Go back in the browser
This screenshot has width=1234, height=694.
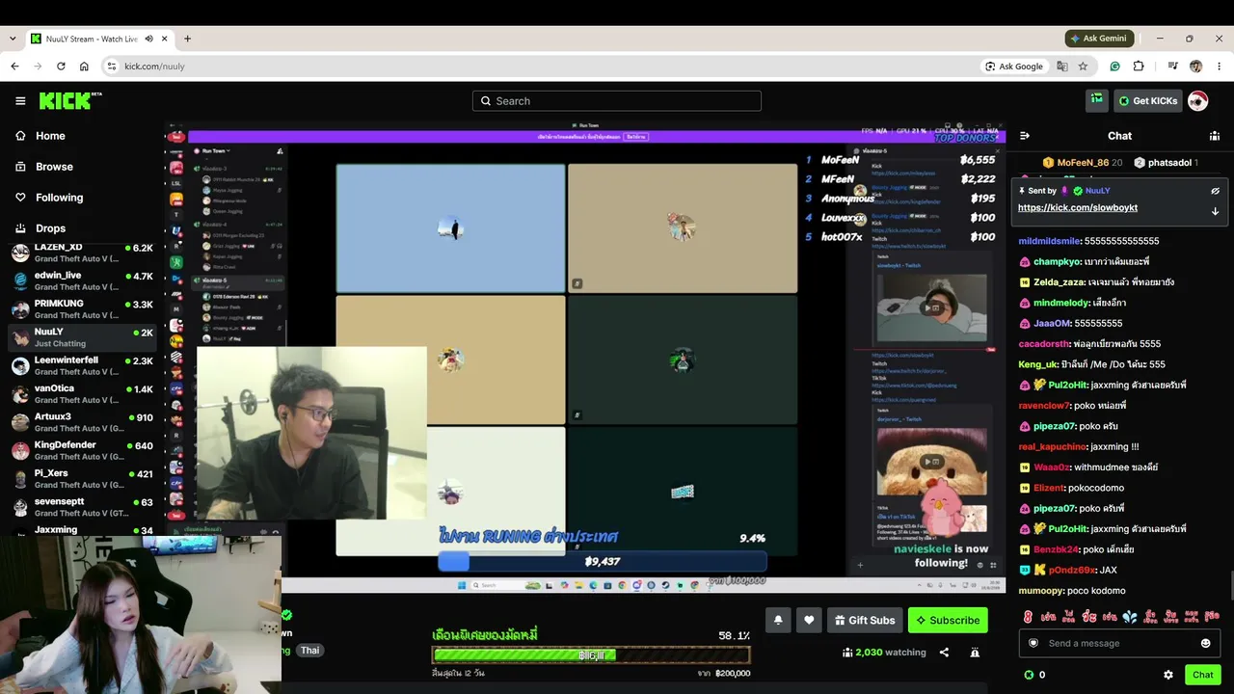[x=14, y=67]
